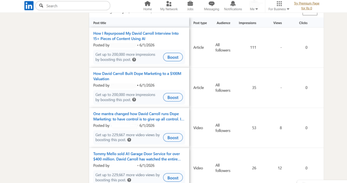
Task: Click the Impressions column header
Action: point(247,23)
